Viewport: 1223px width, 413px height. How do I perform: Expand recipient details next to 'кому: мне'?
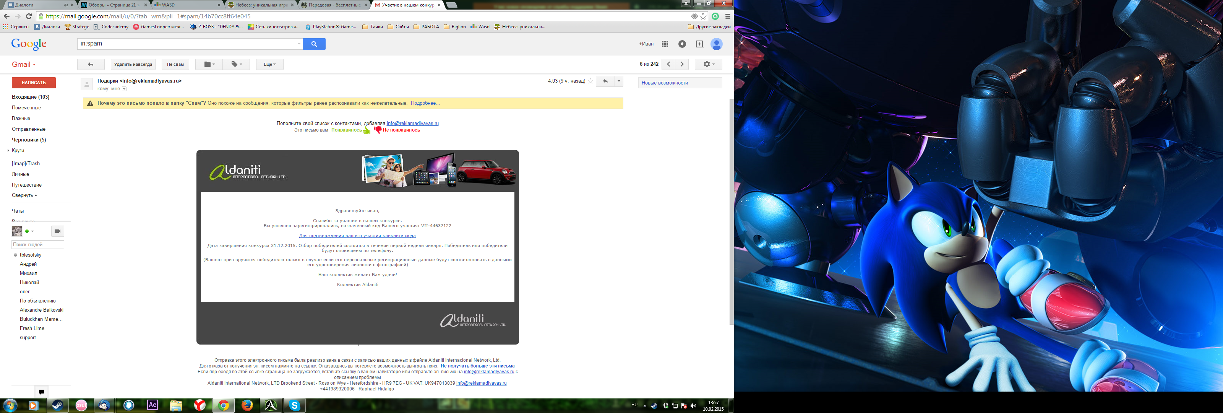(x=124, y=89)
